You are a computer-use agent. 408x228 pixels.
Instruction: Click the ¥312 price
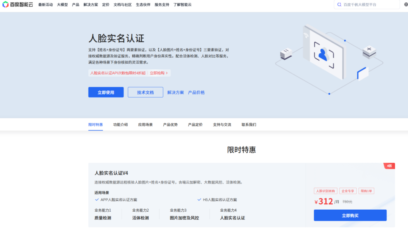(324, 201)
